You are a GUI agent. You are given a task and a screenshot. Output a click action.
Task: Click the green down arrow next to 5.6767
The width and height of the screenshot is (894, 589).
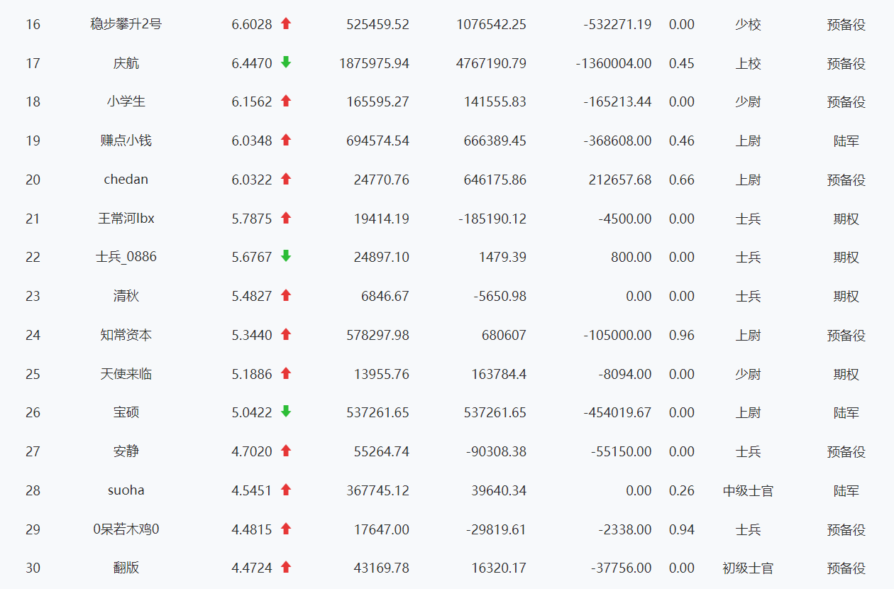[x=286, y=256]
